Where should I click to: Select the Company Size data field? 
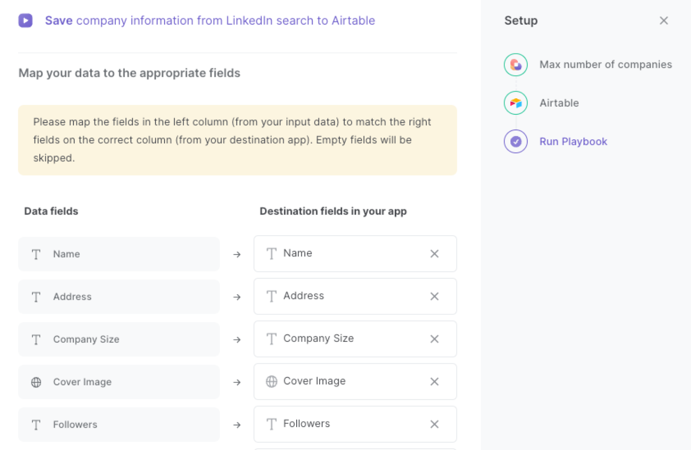tap(119, 340)
